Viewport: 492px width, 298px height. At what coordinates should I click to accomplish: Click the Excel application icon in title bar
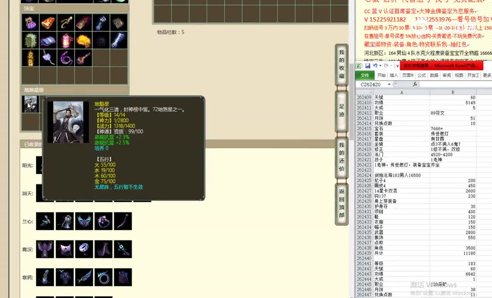[358, 66]
